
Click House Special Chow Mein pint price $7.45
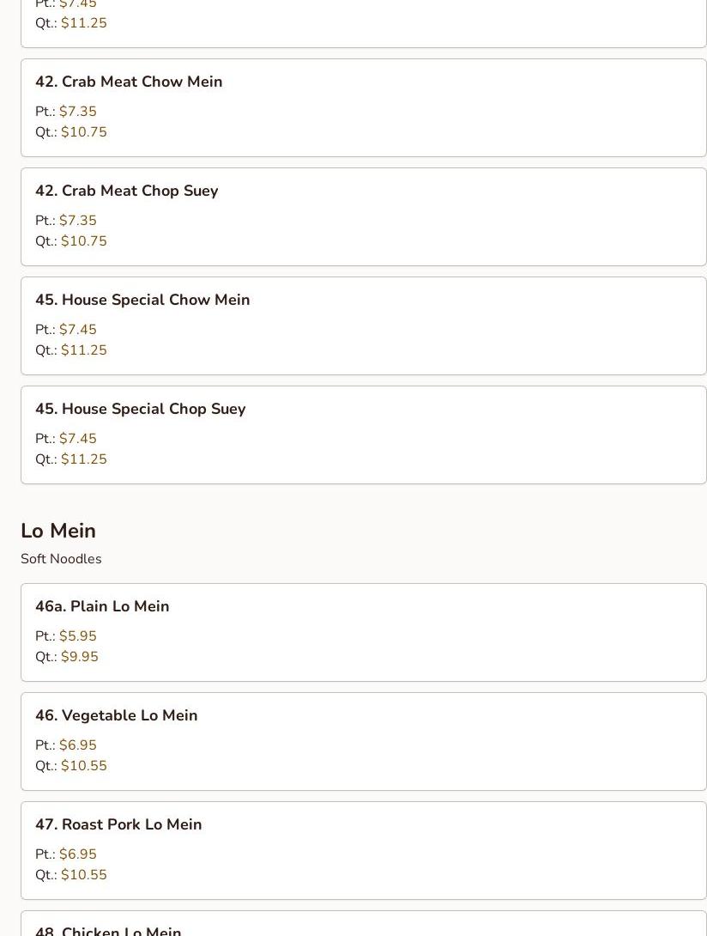(78, 330)
